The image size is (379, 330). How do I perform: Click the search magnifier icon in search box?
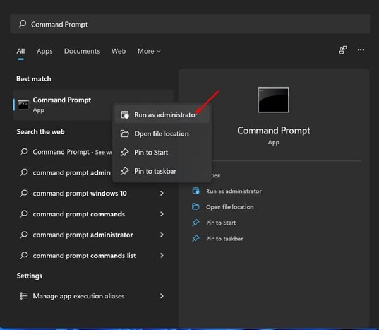click(x=23, y=24)
